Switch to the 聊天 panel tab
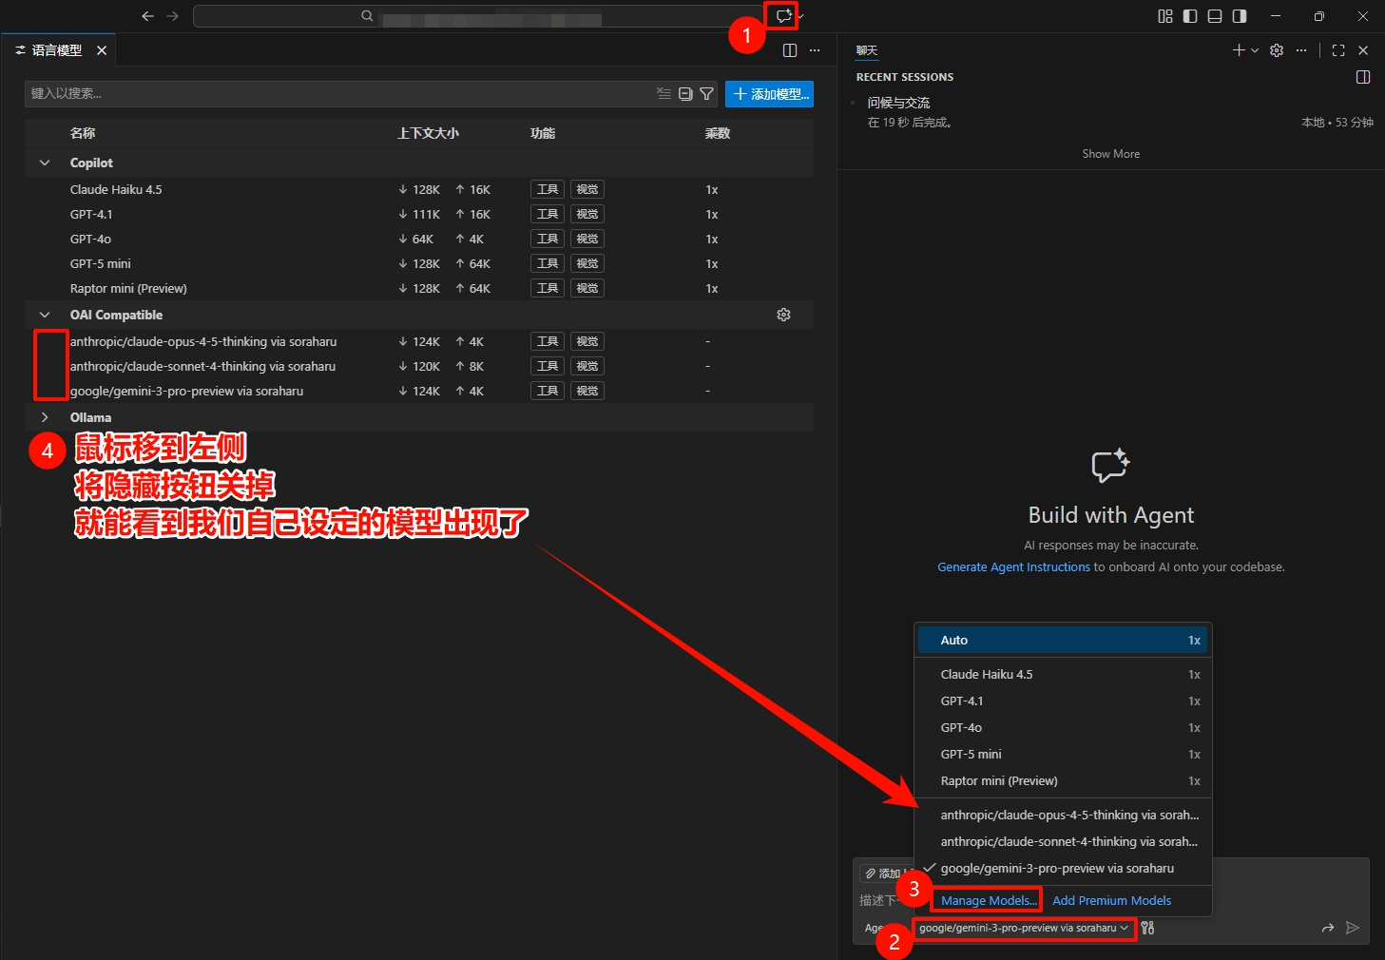Viewport: 1385px width, 960px height. [867, 50]
